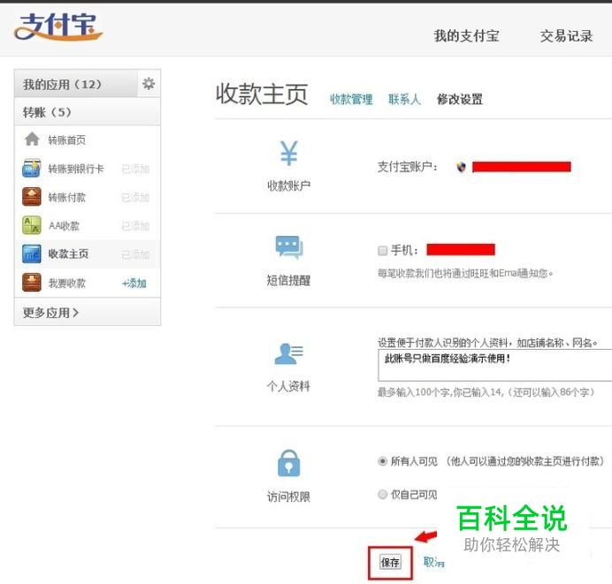Open 交易记录 in the top navigation

(566, 36)
